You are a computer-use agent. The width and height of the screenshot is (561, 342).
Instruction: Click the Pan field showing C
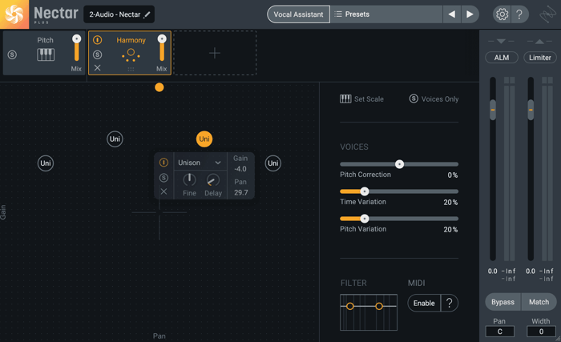point(500,332)
